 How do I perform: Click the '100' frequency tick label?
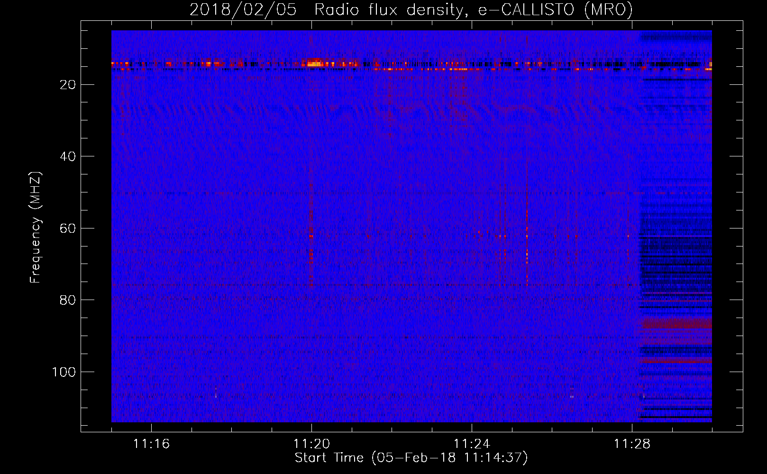coord(64,372)
